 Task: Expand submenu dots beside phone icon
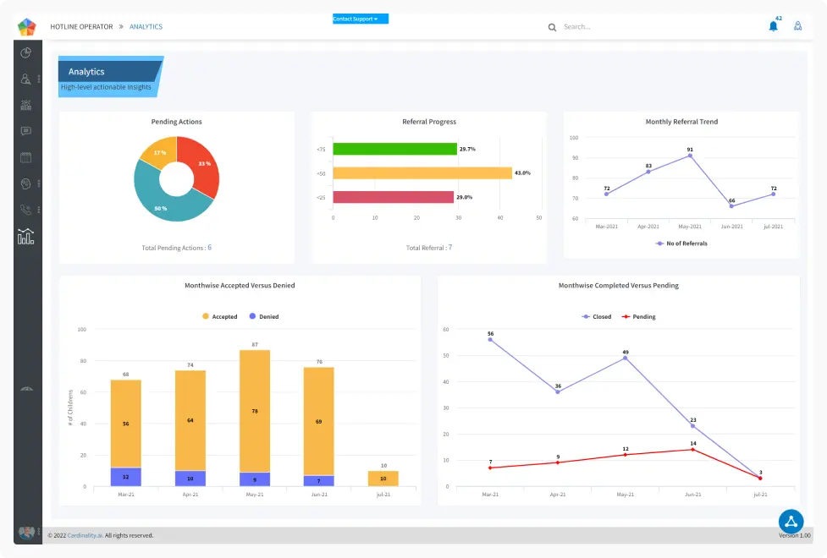click(39, 210)
